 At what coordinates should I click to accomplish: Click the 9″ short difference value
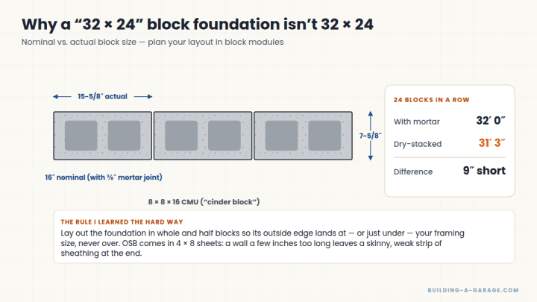point(484,171)
